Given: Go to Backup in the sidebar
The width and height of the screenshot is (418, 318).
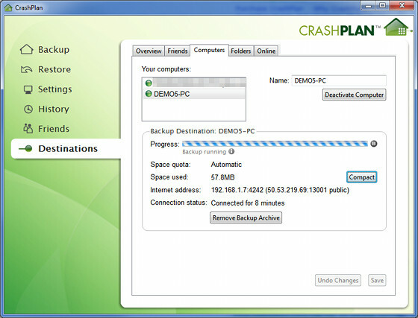Looking at the screenshot, I should tap(54, 49).
